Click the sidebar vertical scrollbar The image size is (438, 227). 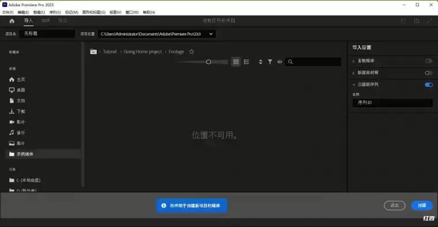(x=82, y=114)
